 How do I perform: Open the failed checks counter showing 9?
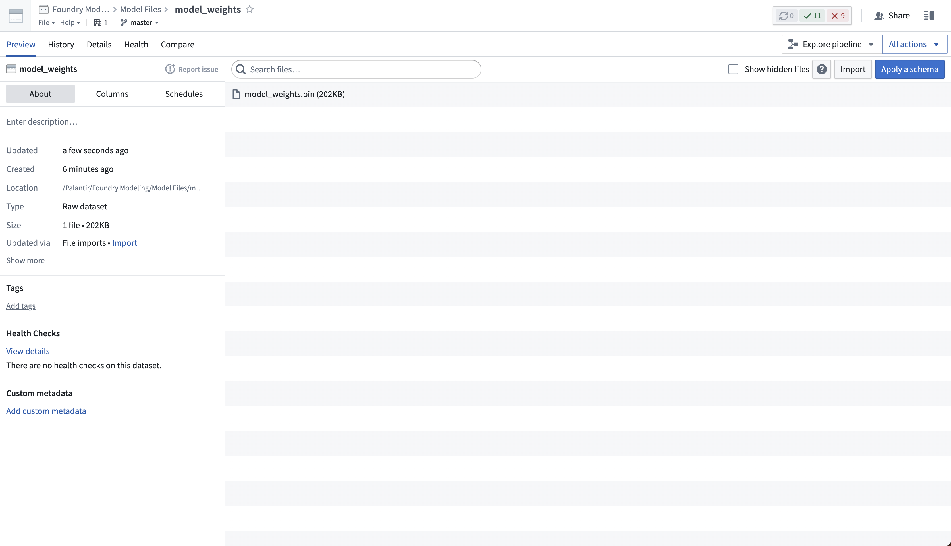coord(838,16)
